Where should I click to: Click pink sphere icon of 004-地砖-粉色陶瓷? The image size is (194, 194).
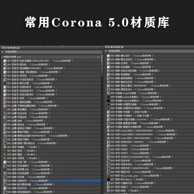[x=109, y=74]
